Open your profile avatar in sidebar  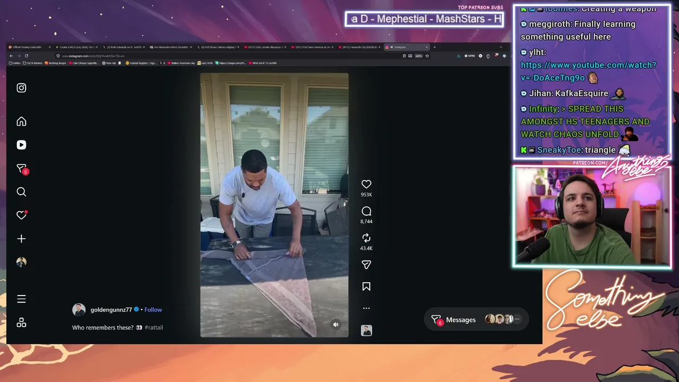[x=21, y=262]
